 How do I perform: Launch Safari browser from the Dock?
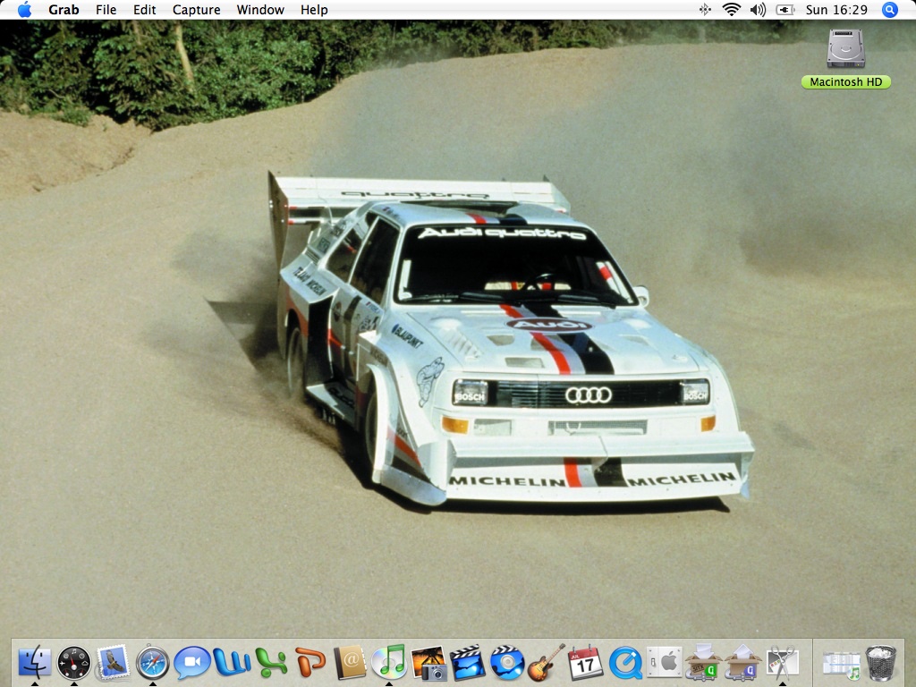click(x=152, y=663)
